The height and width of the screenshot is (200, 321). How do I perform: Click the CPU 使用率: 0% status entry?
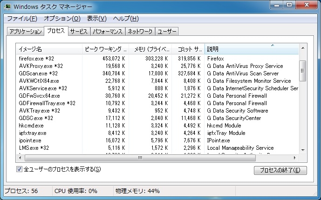pyautogui.click(x=76, y=191)
